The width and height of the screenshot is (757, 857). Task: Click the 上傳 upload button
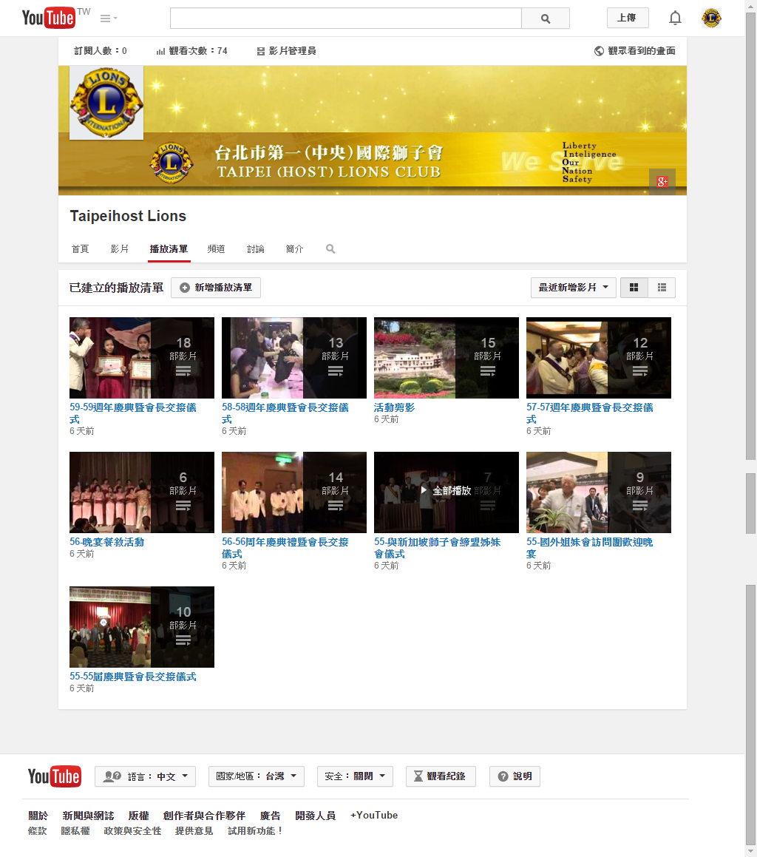tap(627, 18)
